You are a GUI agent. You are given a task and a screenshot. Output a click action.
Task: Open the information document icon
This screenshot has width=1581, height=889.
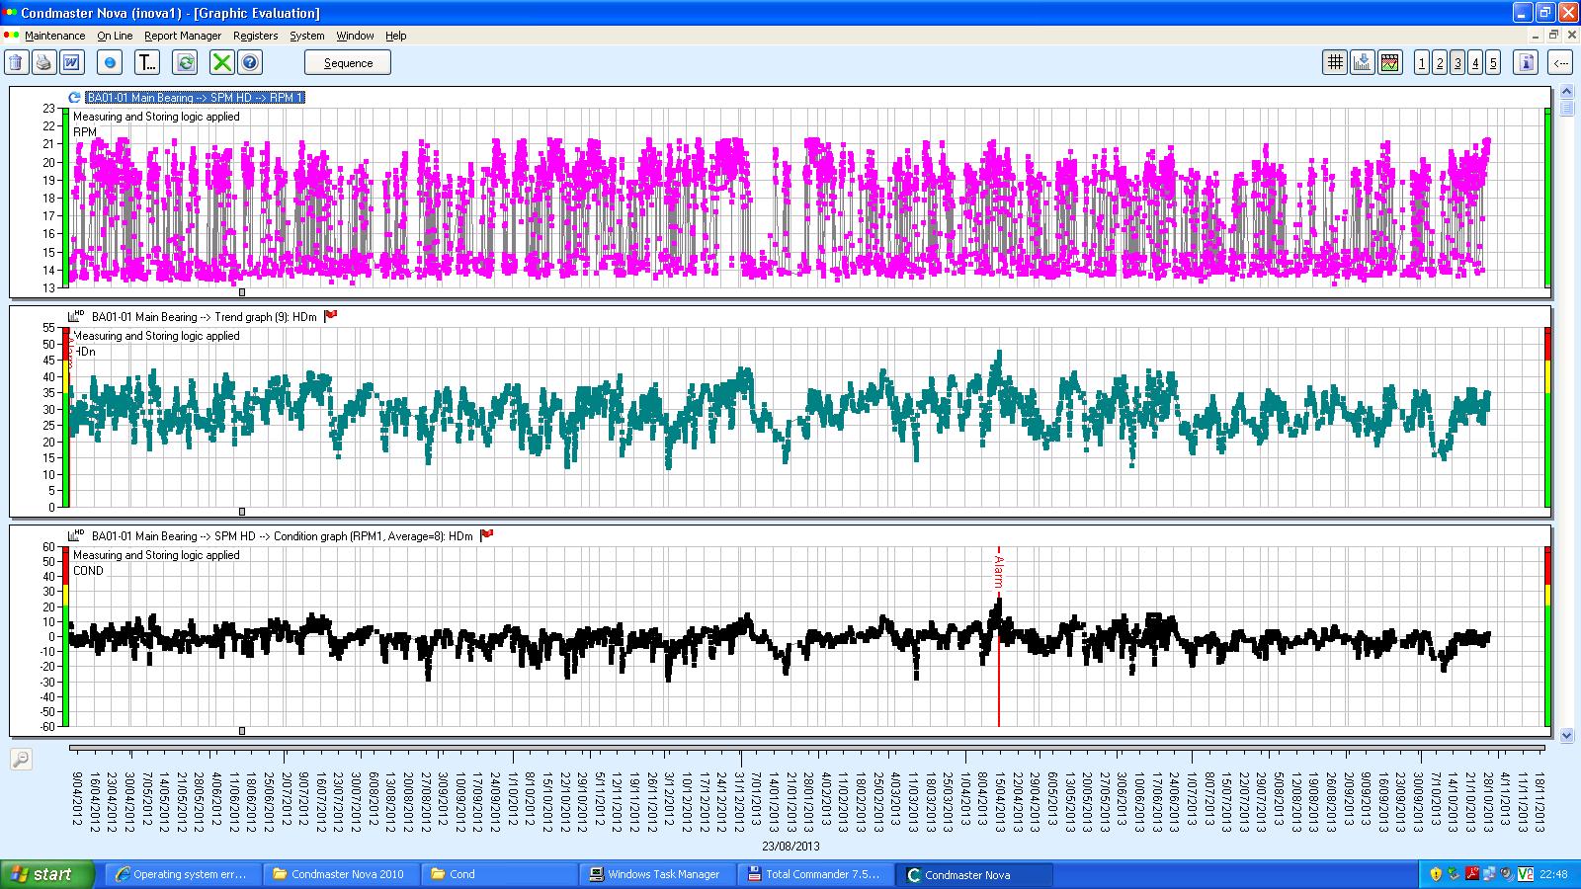point(1527,63)
